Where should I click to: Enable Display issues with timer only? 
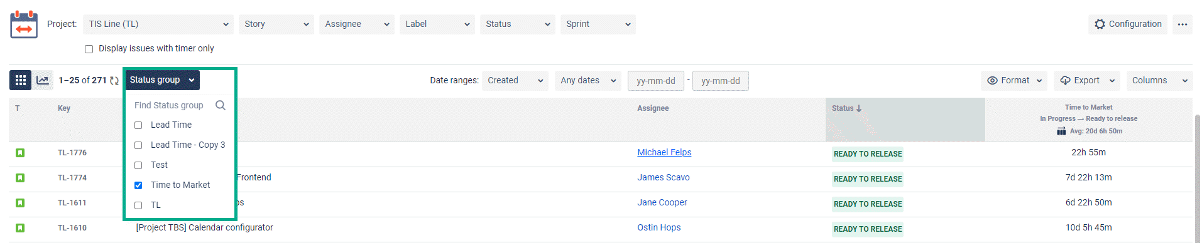89,49
